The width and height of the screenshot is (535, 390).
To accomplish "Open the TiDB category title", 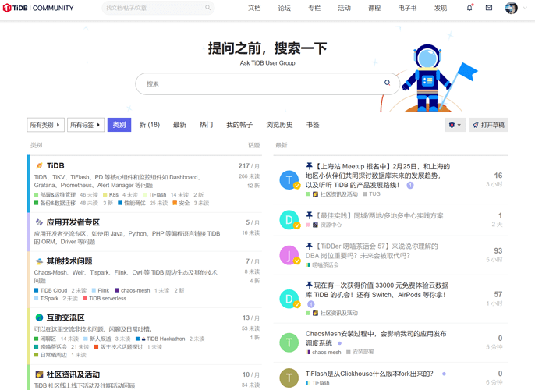I will click(x=55, y=165).
